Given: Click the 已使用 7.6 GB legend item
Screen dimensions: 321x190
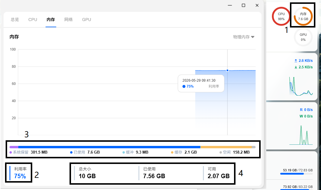Looking at the screenshot, I should [85, 152].
